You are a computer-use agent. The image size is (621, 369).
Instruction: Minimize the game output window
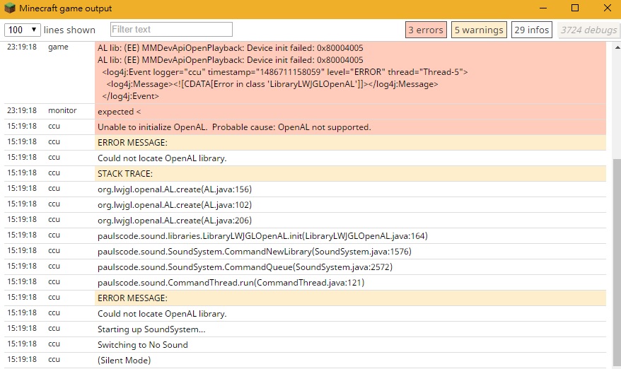(542, 9)
